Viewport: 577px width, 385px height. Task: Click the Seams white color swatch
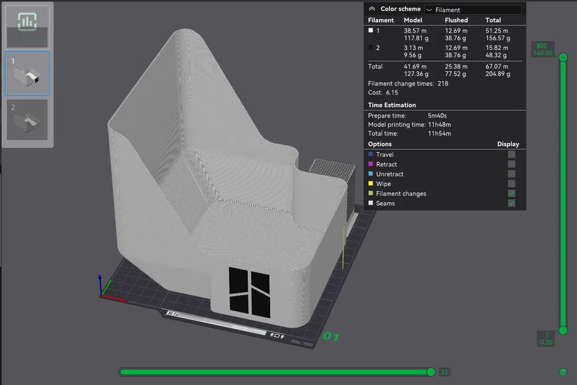click(x=370, y=203)
